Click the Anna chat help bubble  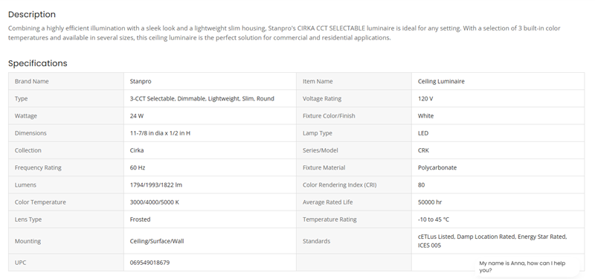pyautogui.click(x=527, y=266)
